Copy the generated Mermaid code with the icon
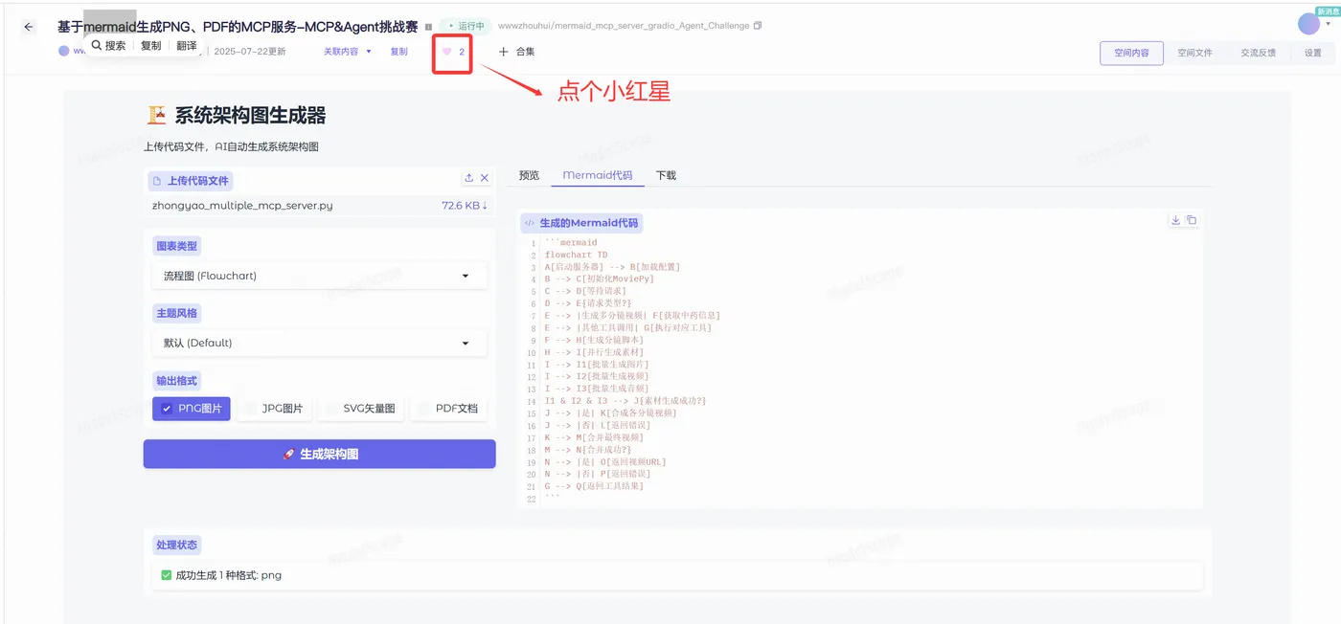1341x624 pixels. click(x=1192, y=220)
